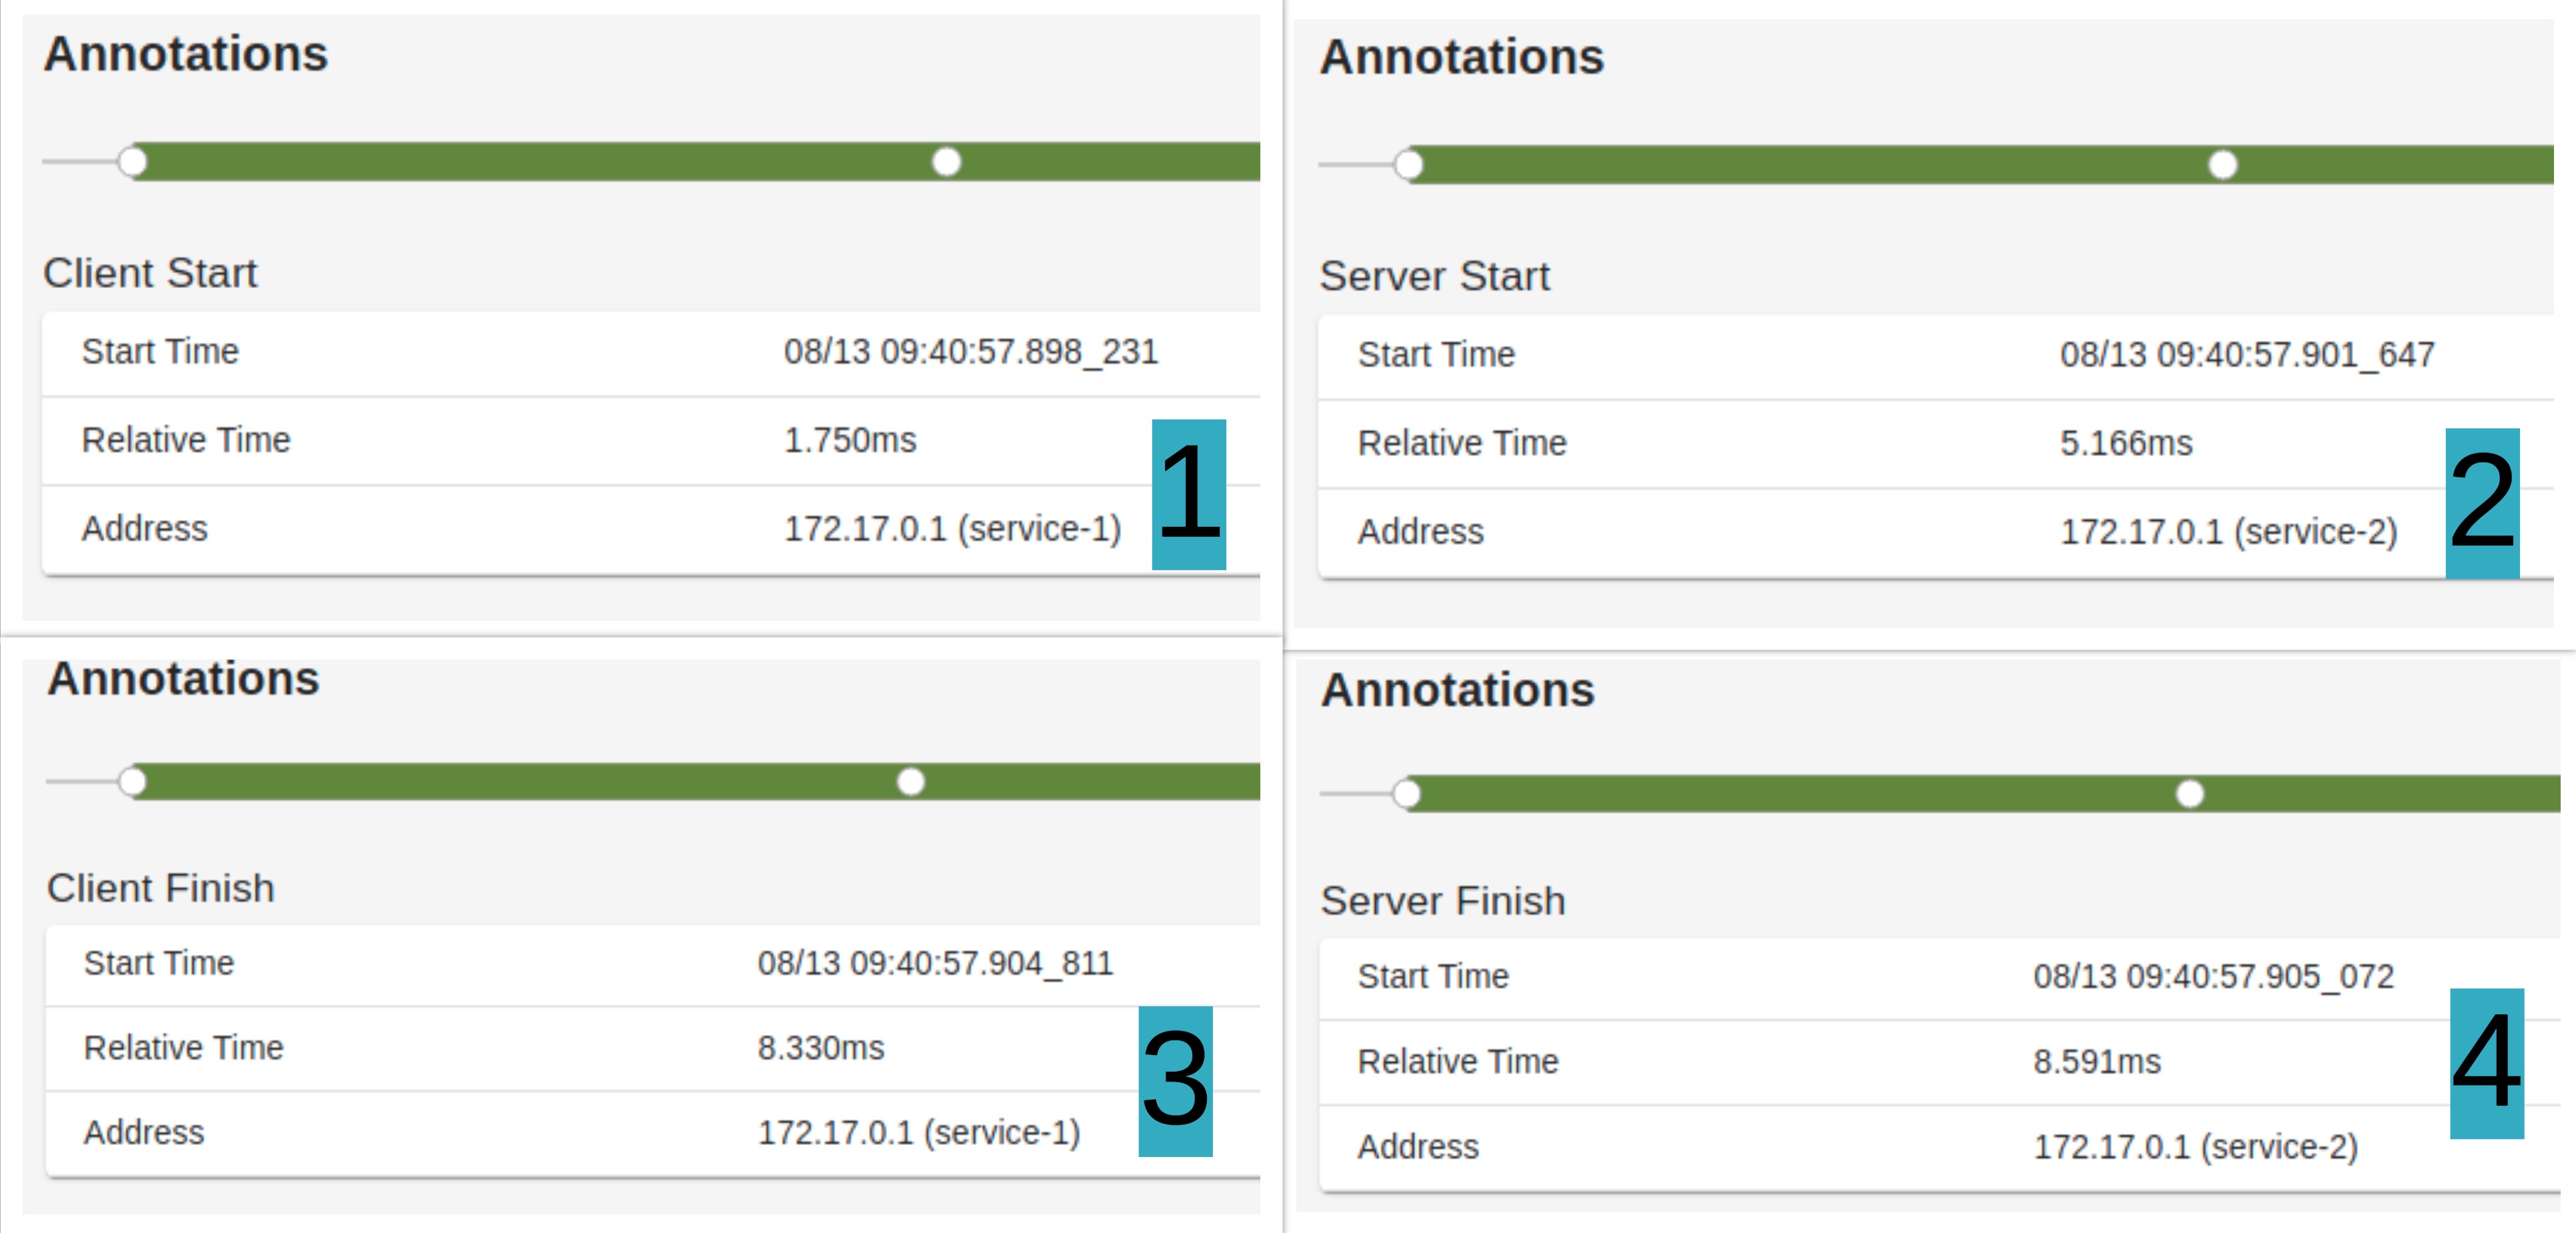Select first annotation marker above Server Finish
The width and height of the screenshot is (2576, 1233).
point(1407,794)
